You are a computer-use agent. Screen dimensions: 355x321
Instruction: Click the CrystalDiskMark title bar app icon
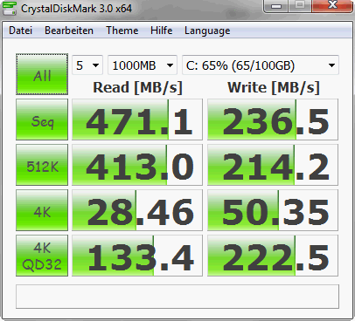point(10,8)
